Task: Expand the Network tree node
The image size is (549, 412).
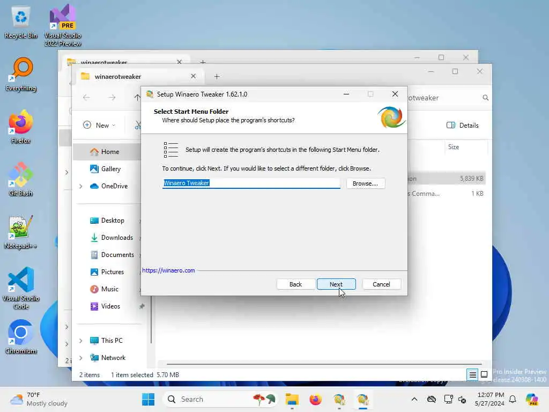Action: click(81, 358)
